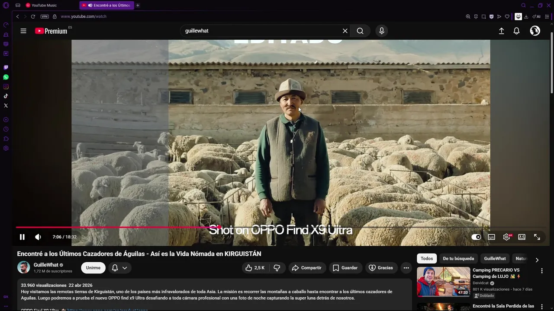Open History clock icon in sidebar
The width and height of the screenshot is (554, 311).
tap(6, 129)
